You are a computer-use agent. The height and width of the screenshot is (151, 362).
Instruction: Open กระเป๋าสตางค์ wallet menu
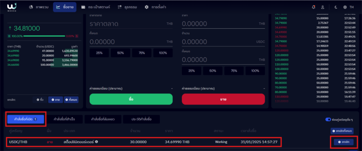pos(96,7)
